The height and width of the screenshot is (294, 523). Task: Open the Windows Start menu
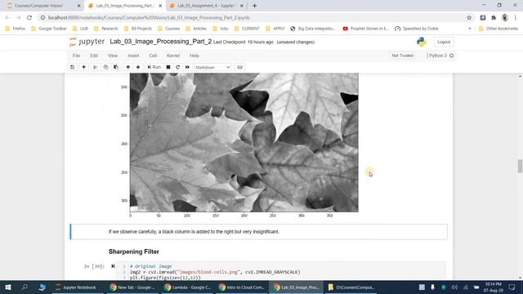tap(8, 287)
